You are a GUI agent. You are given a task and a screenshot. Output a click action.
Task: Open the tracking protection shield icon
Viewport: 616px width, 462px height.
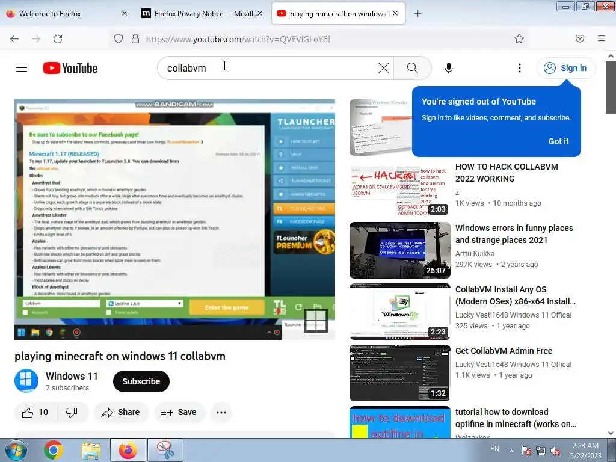119,39
